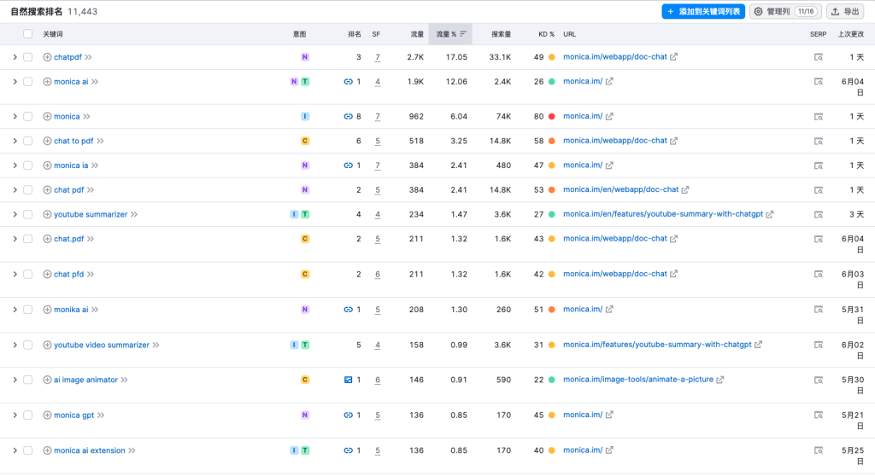Click double-arrow icon next to monica ai extension
The image size is (875, 476).
pyautogui.click(x=132, y=450)
